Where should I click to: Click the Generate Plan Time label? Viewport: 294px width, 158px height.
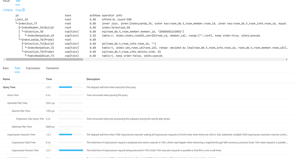point(17,103)
